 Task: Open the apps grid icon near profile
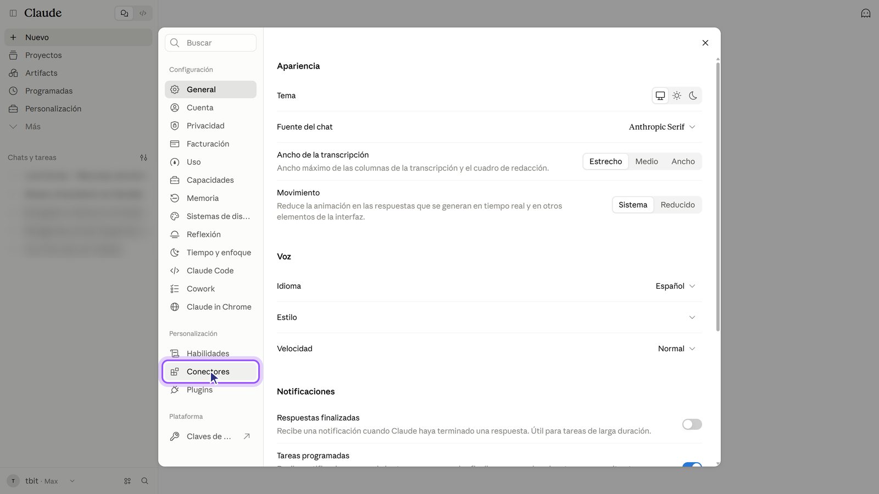pyautogui.click(x=127, y=481)
